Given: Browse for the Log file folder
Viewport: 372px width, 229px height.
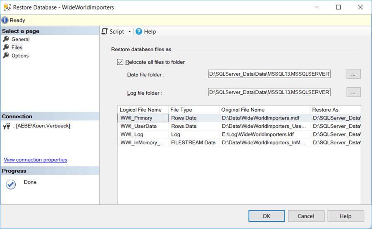Looking at the screenshot, I should tap(353, 92).
